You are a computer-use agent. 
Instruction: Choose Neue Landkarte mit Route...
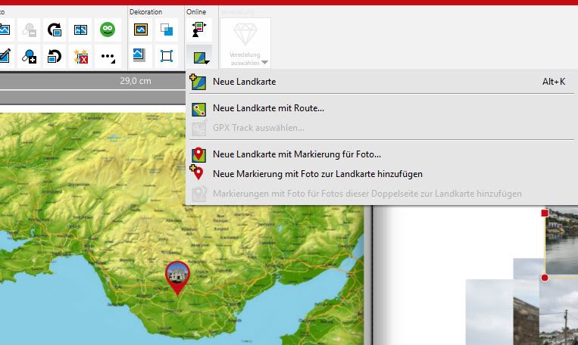click(382, 108)
